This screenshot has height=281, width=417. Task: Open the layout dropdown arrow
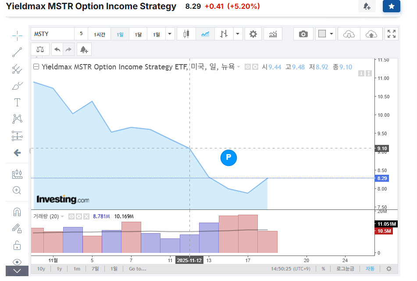(331, 34)
